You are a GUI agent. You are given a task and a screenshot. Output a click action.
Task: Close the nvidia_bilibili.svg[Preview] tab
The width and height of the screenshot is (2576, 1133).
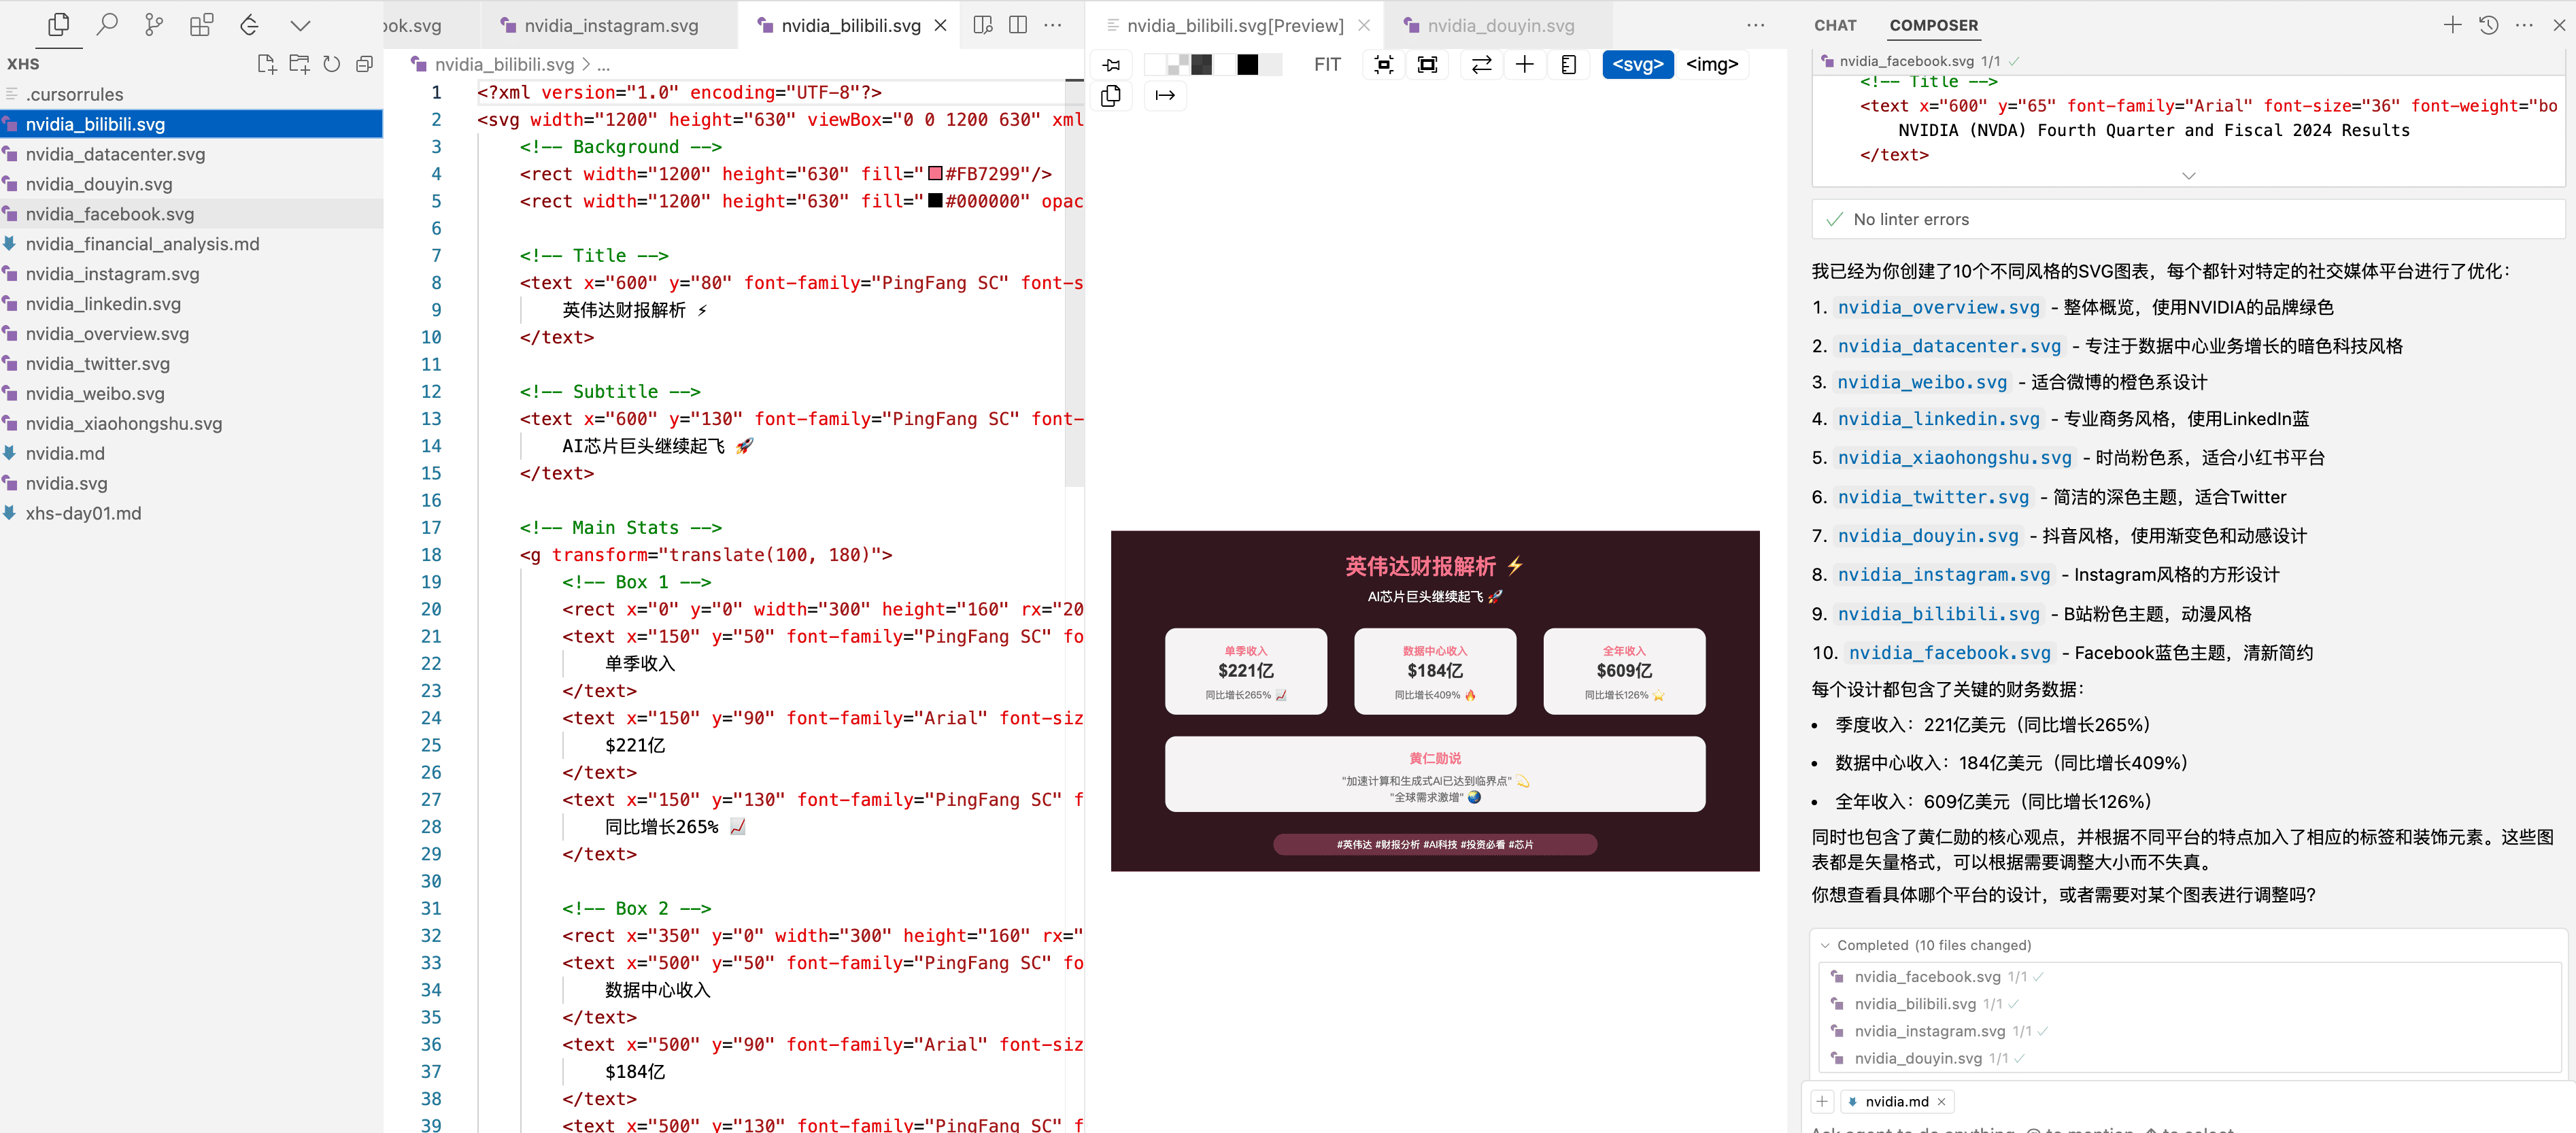1364,25
